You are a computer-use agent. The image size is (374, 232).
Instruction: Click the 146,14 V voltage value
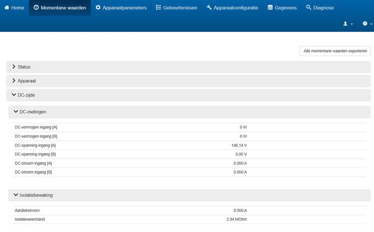239,145
